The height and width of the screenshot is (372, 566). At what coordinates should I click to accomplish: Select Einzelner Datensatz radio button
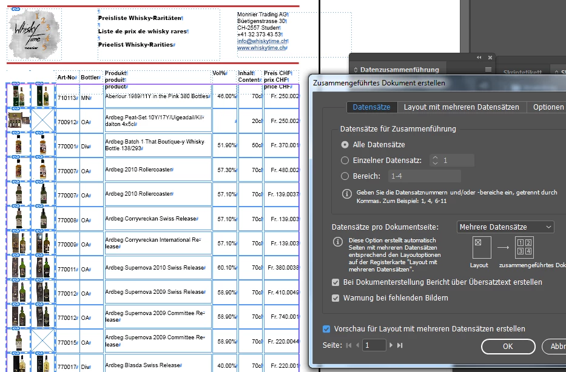click(345, 161)
